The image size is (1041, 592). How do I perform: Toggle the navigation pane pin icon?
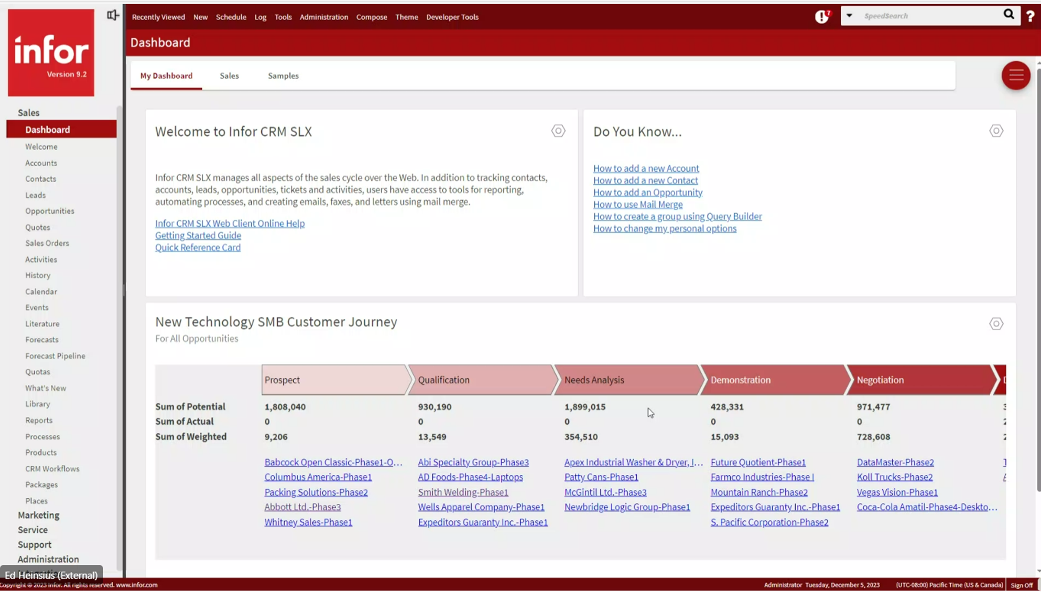(113, 15)
